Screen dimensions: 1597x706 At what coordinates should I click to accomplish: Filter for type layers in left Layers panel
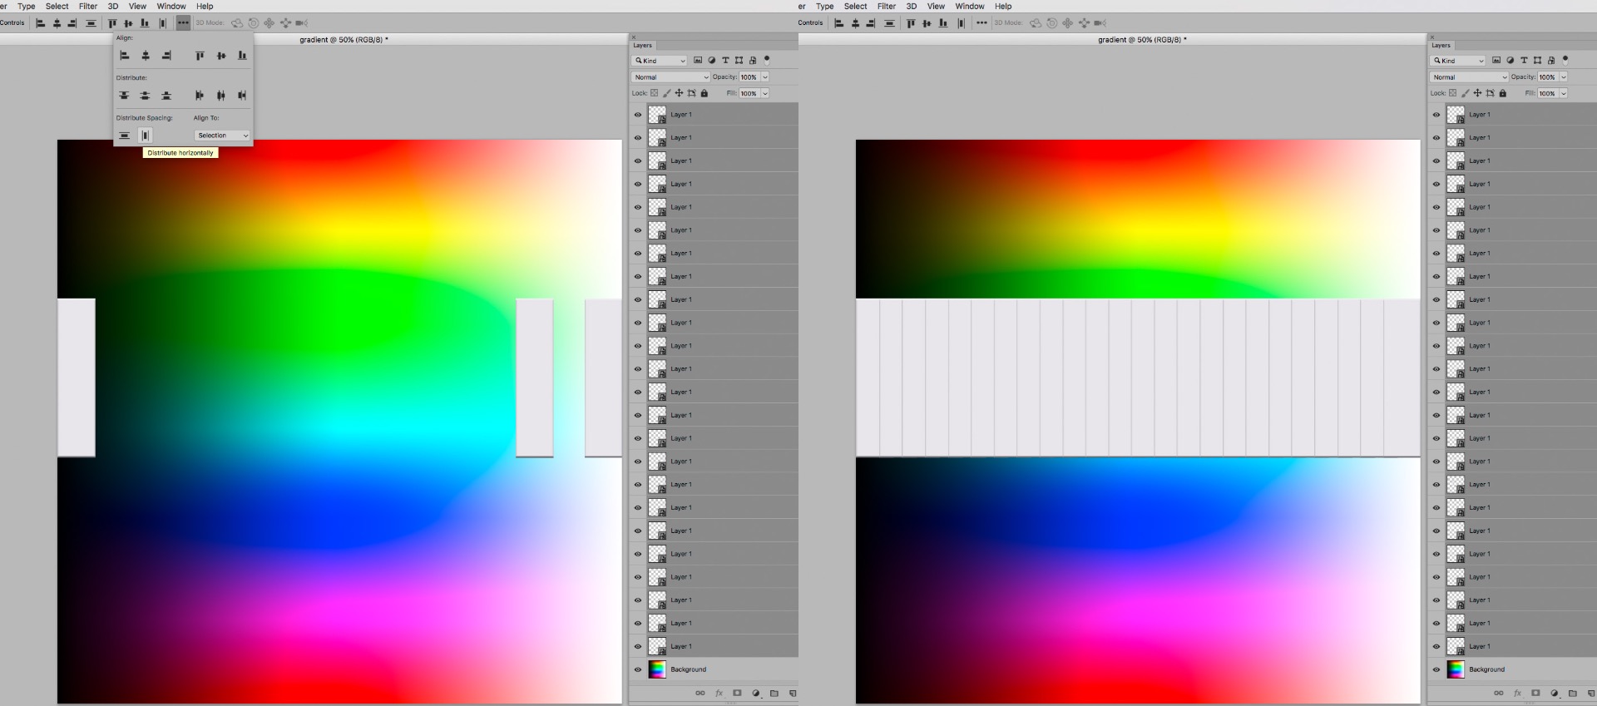[x=725, y=60]
